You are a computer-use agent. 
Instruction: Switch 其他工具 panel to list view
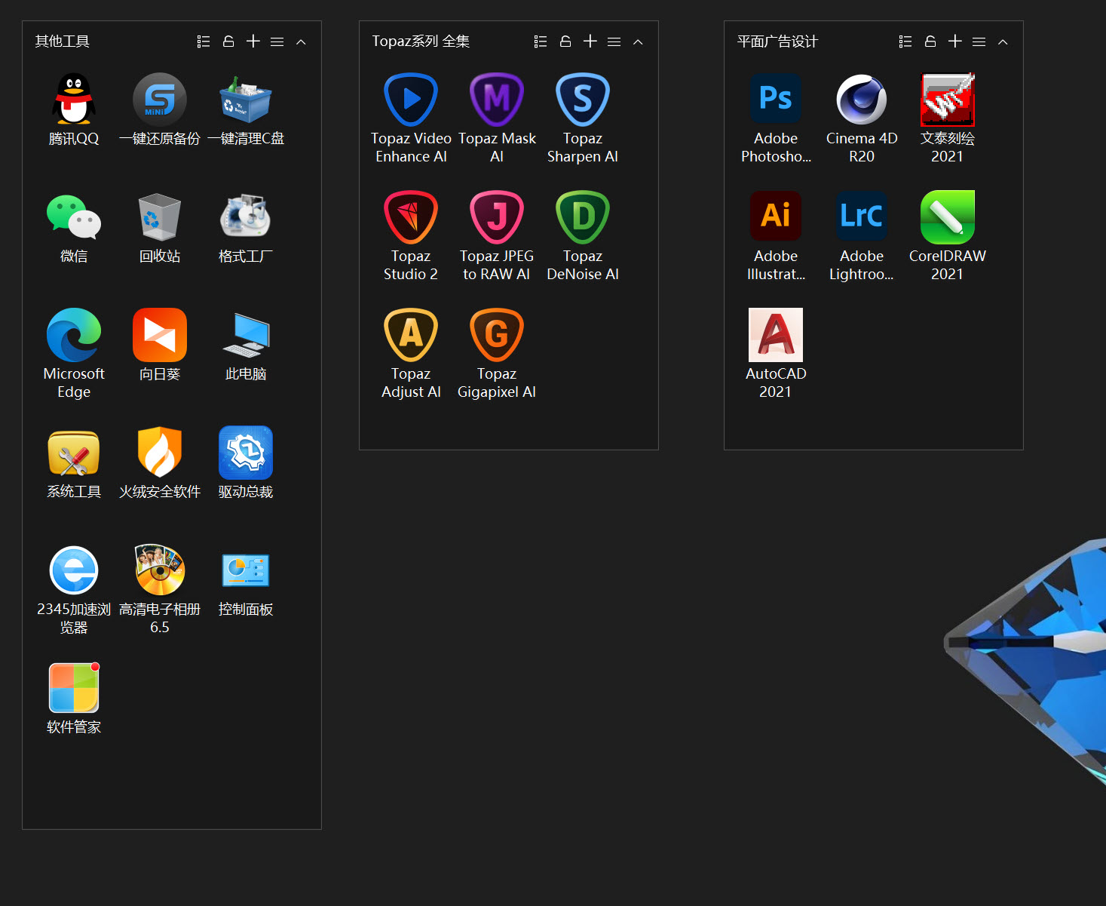click(x=204, y=41)
